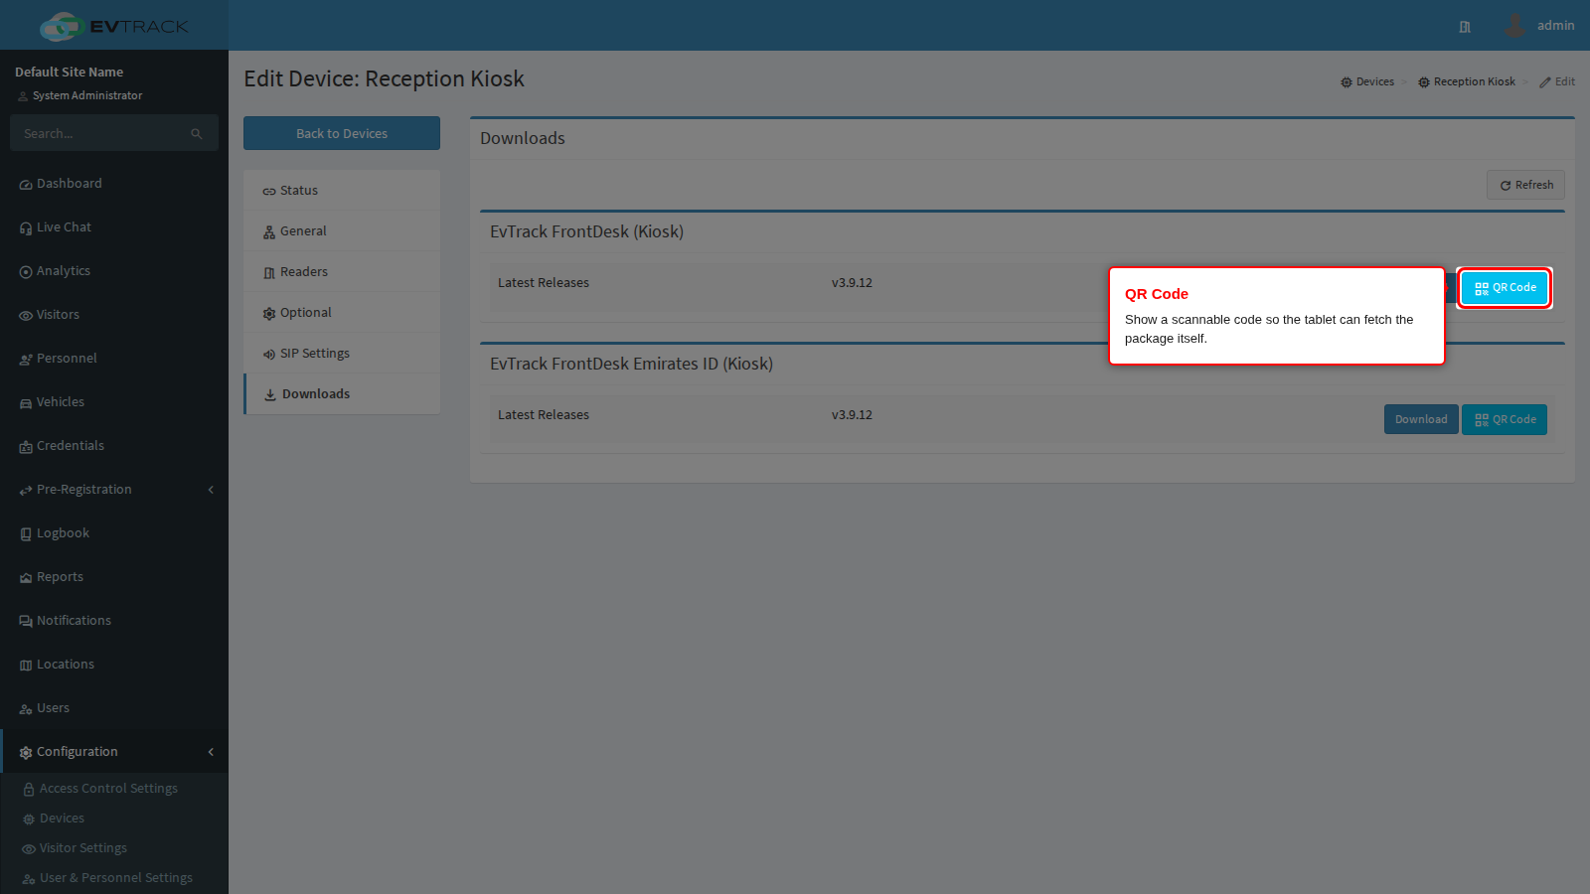This screenshot has height=894, width=1590.
Task: Click the icon beside User & Personnel Settings
Action: point(29,879)
